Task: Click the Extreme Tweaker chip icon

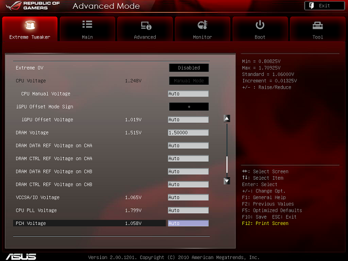Action: [30, 25]
